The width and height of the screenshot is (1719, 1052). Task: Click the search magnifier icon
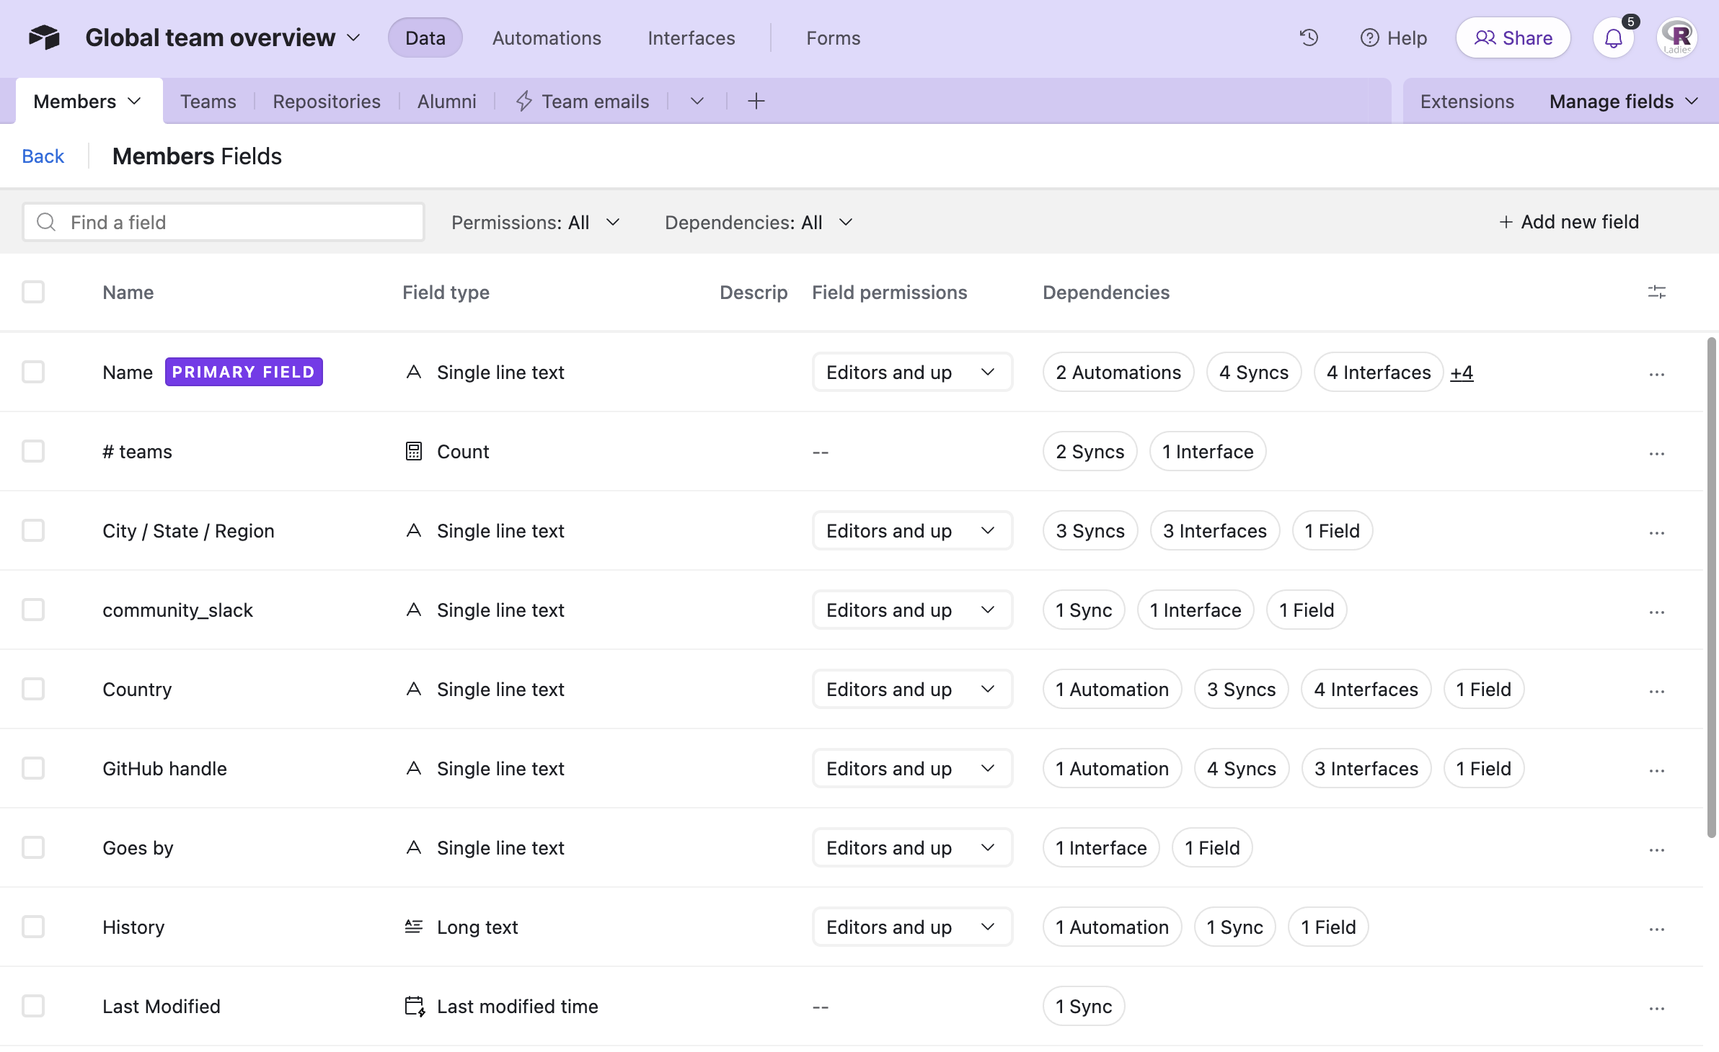click(46, 222)
